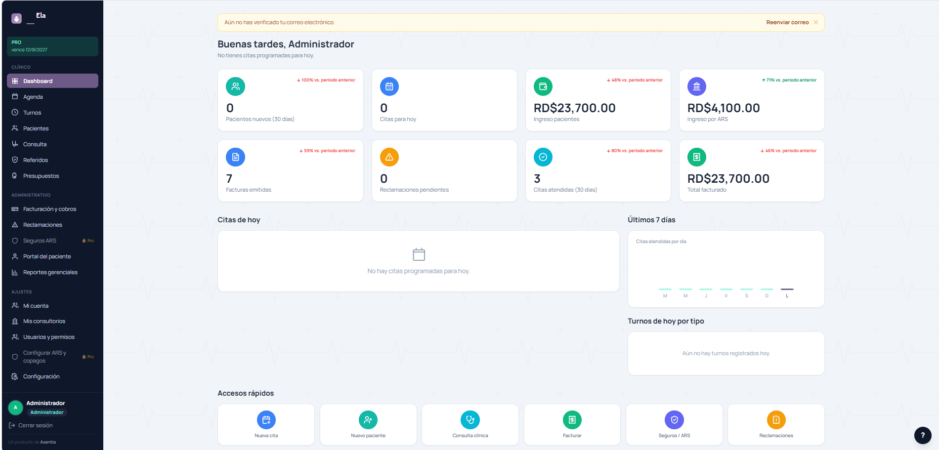Click the Ingreso por ARS bank icon

pos(697,86)
